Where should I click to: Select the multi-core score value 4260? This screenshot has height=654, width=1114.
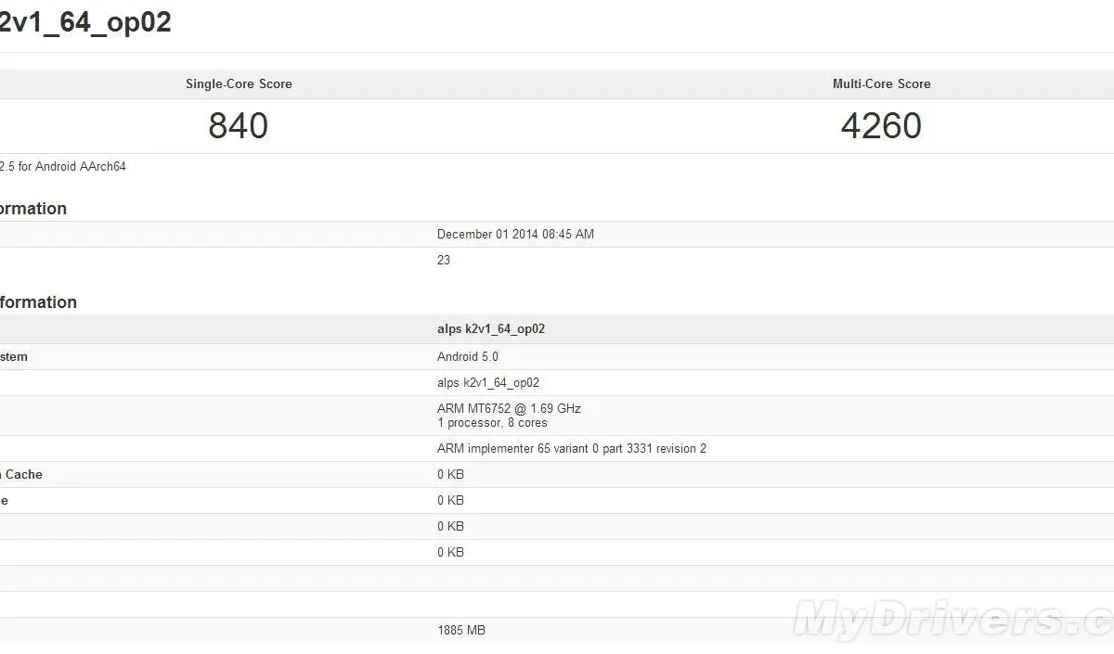pyautogui.click(x=881, y=126)
